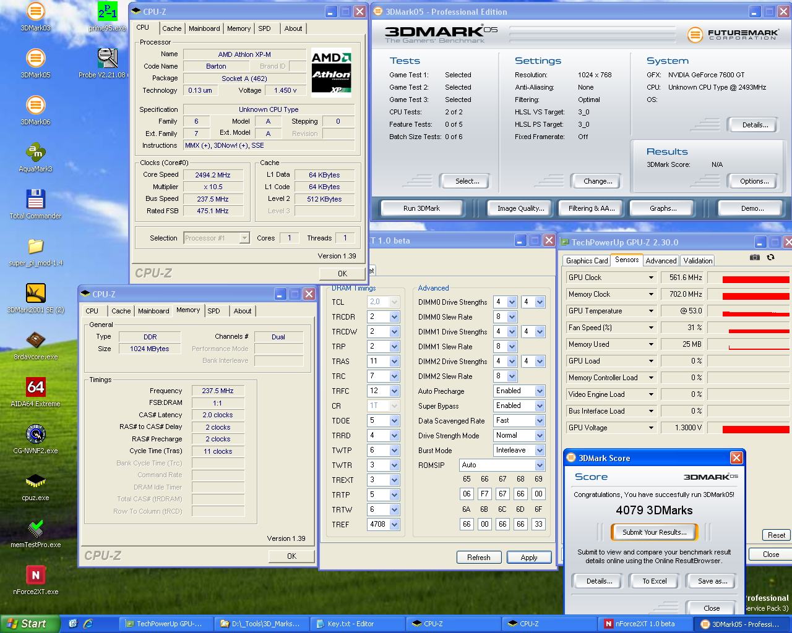Open prime95.exe desktop icon
The image size is (792, 633).
pos(108,17)
